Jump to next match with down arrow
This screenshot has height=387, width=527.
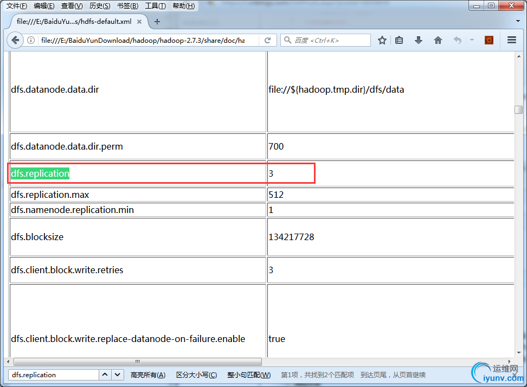(x=117, y=375)
